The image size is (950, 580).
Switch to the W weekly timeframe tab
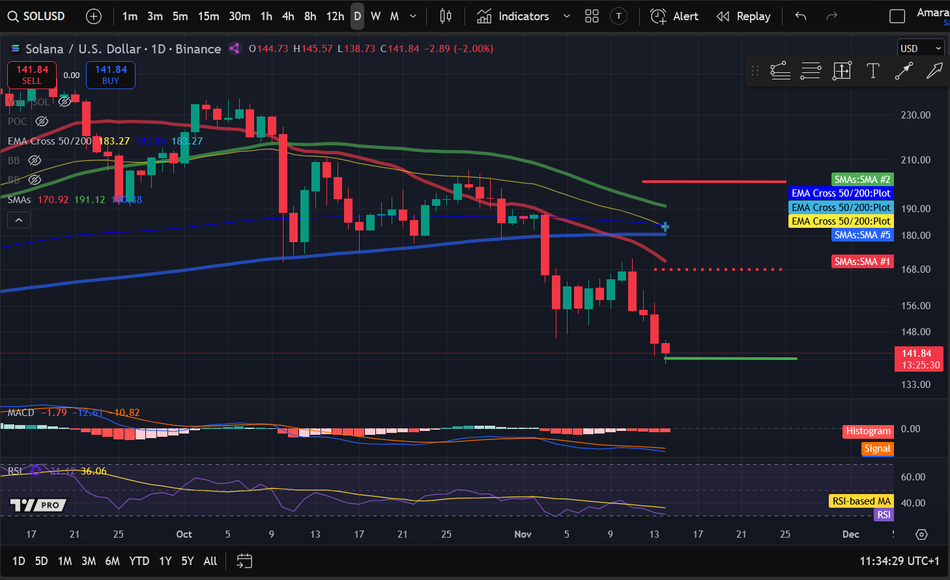pyautogui.click(x=375, y=16)
